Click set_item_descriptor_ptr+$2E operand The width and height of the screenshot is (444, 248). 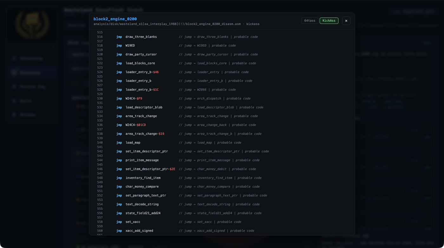tap(150, 169)
